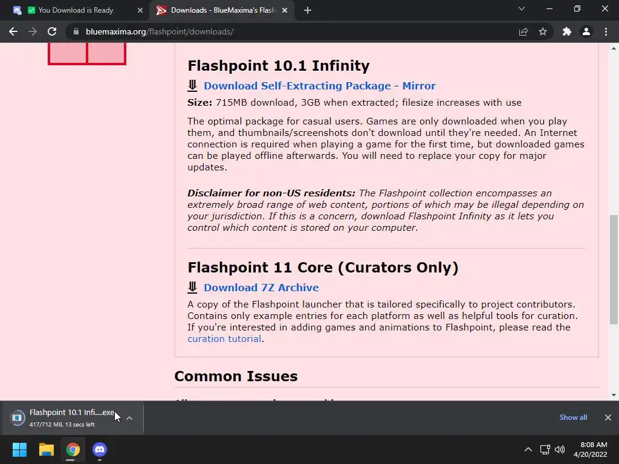Open the Extensions puzzle icon
The image size is (619, 464).
(567, 31)
